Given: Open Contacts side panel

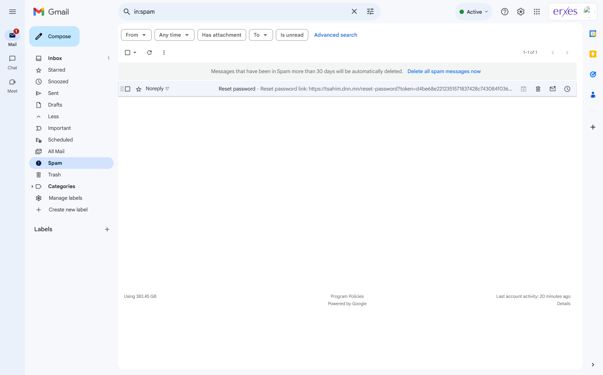Looking at the screenshot, I should 593,95.
